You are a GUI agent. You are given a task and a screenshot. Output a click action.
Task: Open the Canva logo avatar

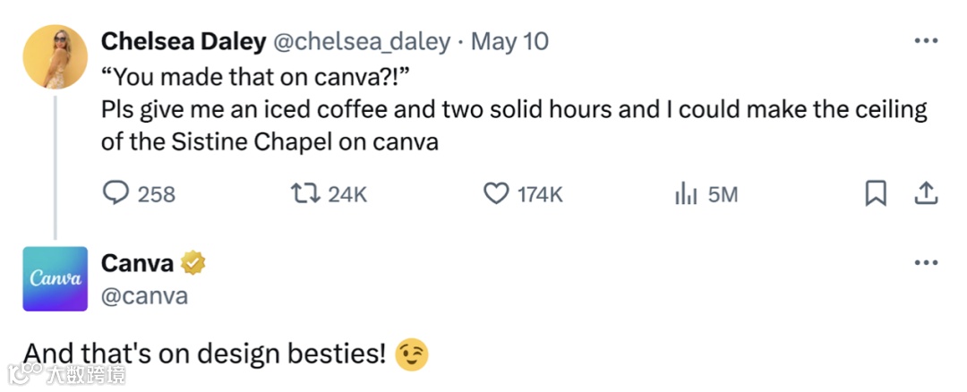[55, 278]
